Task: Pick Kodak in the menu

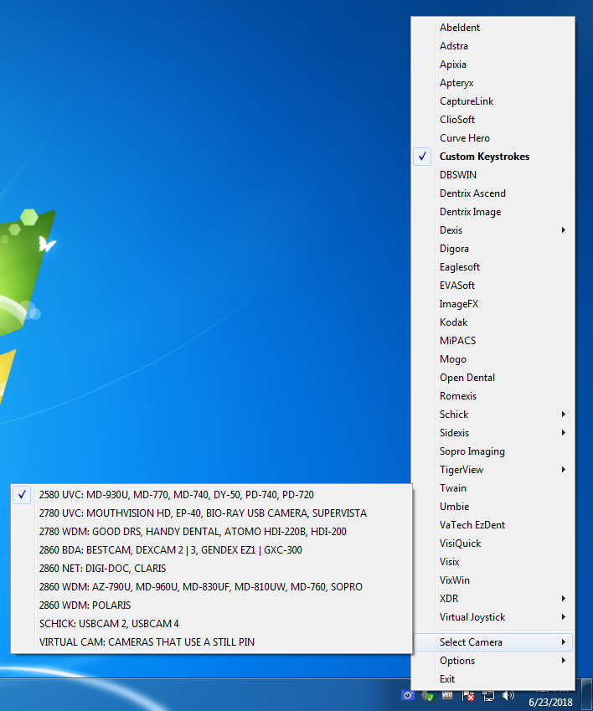Action: [x=492, y=322]
